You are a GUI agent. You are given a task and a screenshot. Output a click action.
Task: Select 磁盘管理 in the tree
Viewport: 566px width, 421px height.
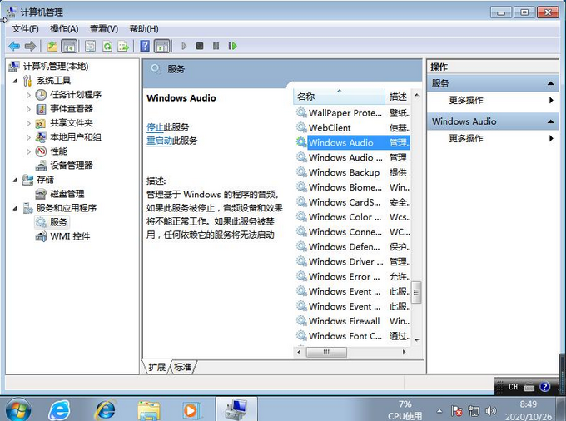point(67,194)
